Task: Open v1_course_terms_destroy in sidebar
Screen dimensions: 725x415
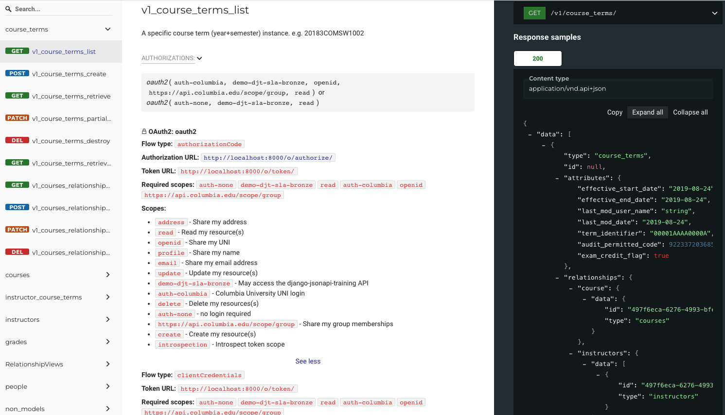Action: (x=61, y=141)
